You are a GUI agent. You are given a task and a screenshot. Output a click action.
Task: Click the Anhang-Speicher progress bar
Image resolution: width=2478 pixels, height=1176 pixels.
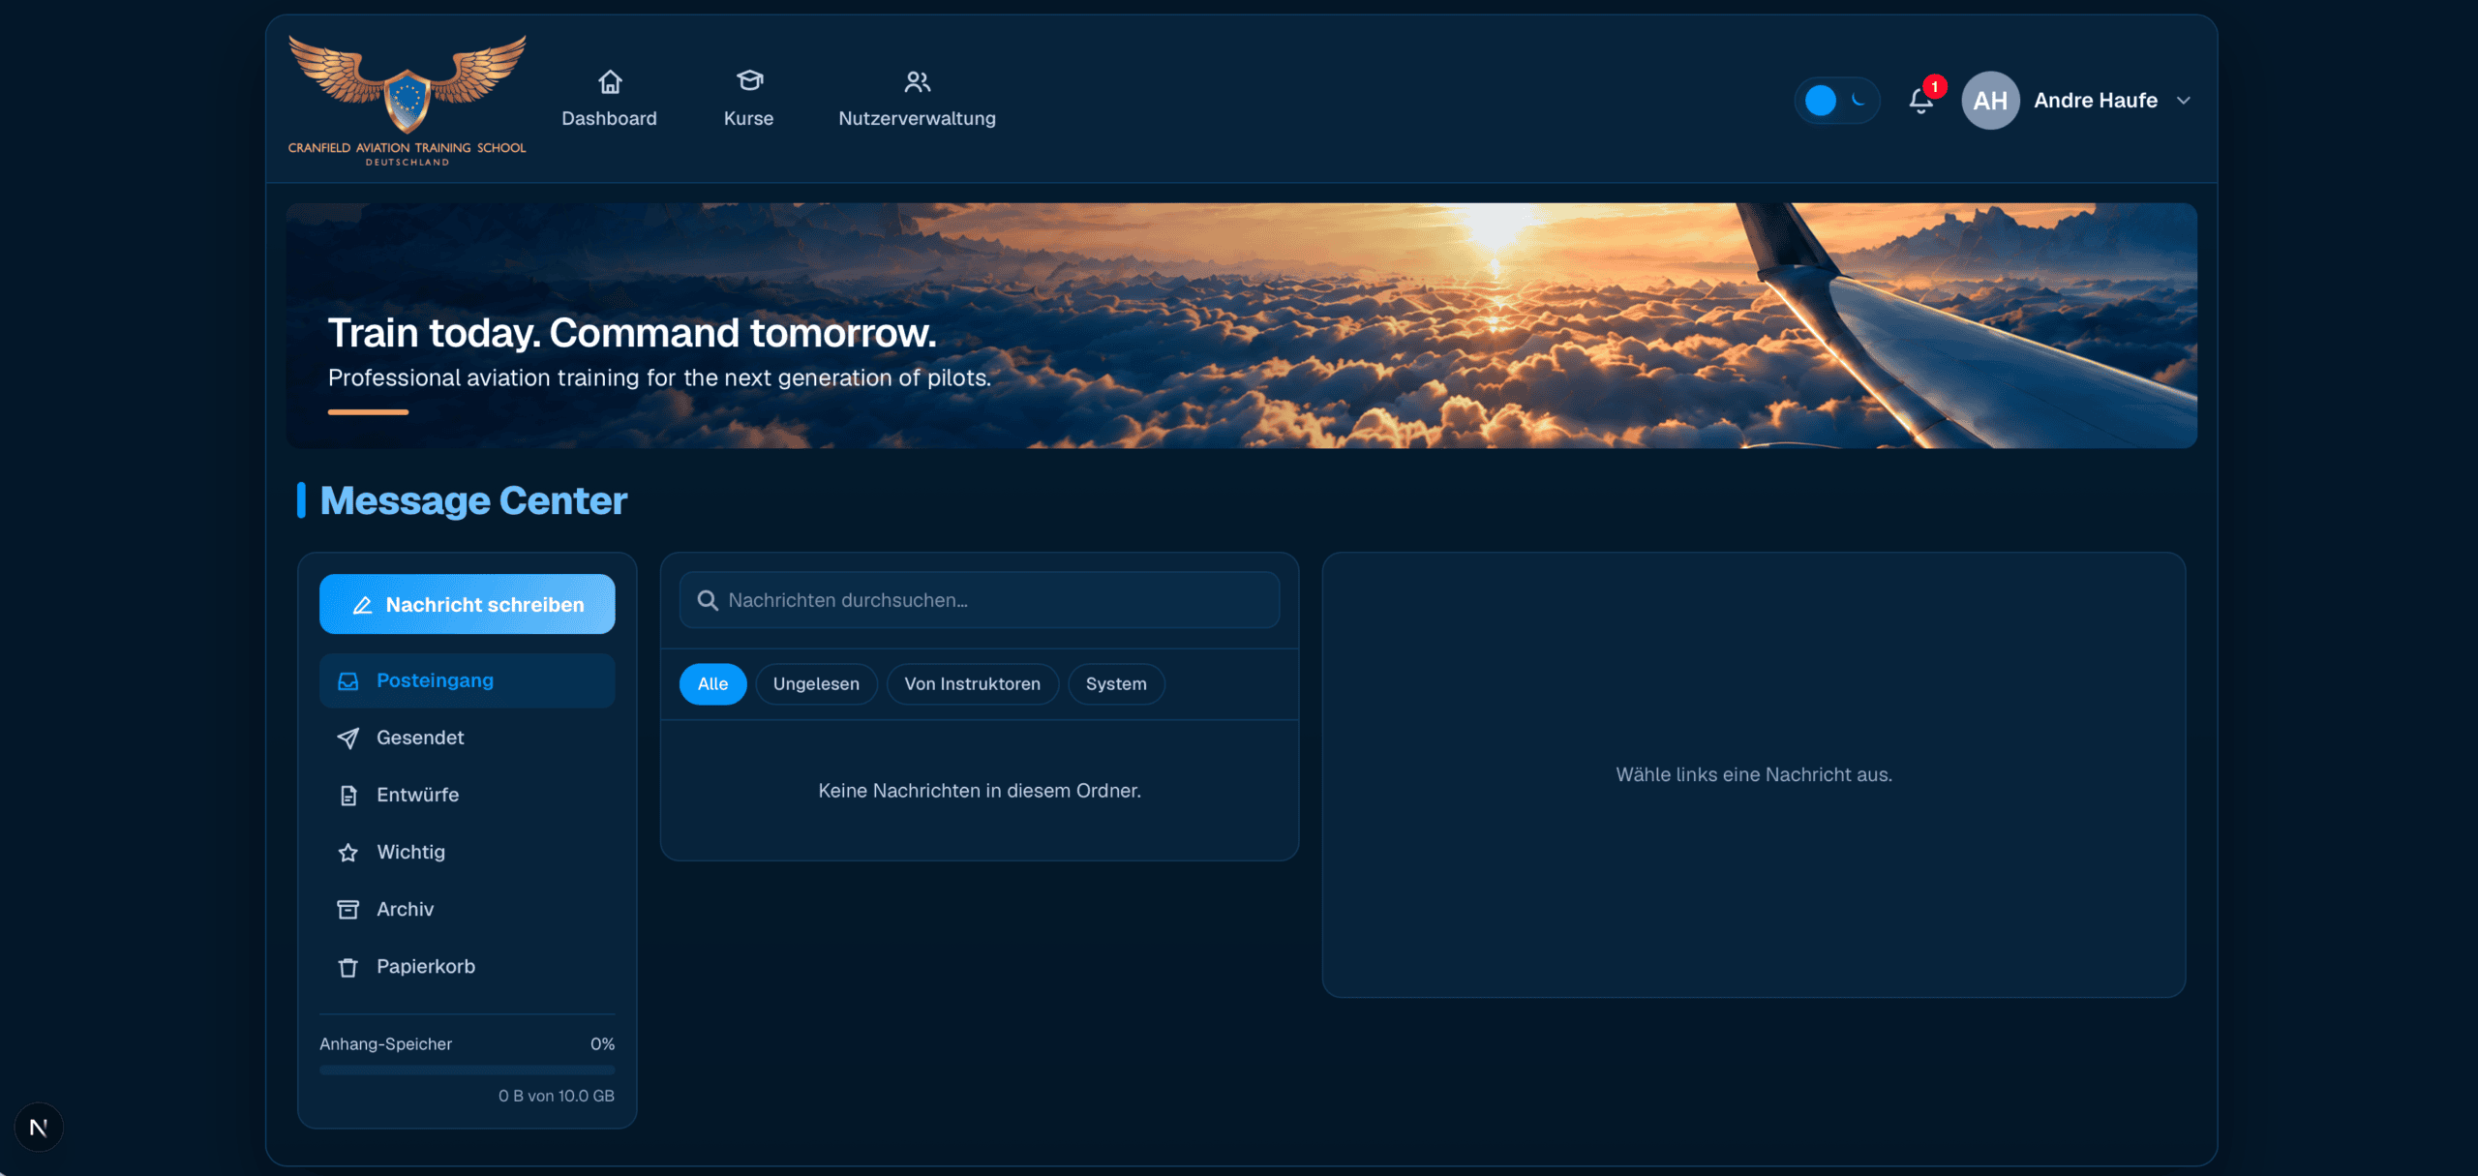[467, 1070]
